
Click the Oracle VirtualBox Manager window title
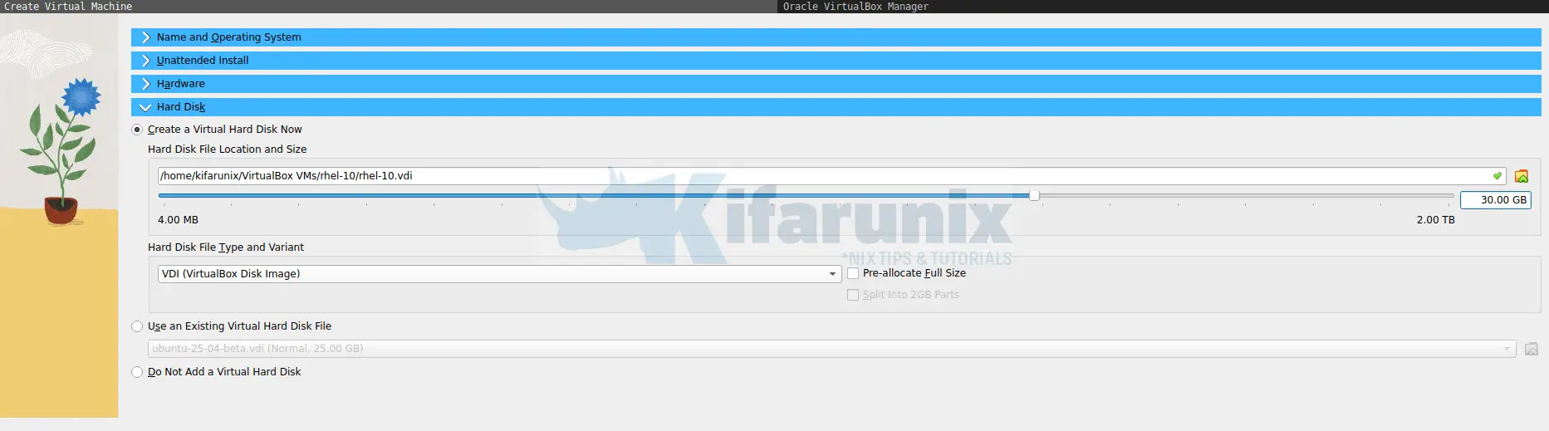pyautogui.click(x=855, y=7)
